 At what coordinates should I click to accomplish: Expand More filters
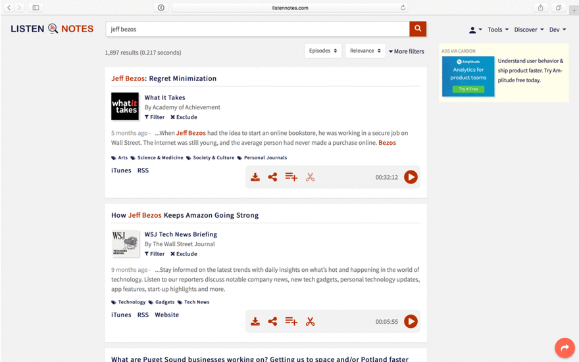[406, 51]
